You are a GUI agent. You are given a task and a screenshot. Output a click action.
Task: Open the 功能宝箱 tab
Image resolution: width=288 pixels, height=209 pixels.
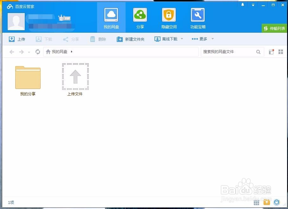(198, 18)
